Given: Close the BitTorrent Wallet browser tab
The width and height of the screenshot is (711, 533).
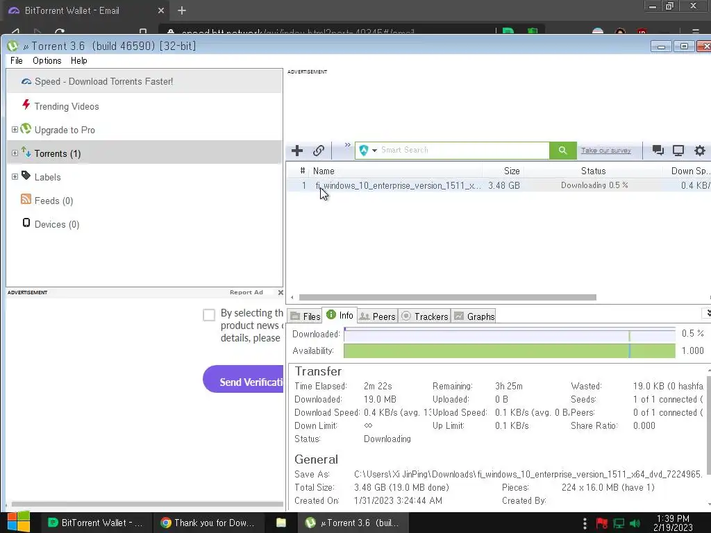Looking at the screenshot, I should coord(161,10).
